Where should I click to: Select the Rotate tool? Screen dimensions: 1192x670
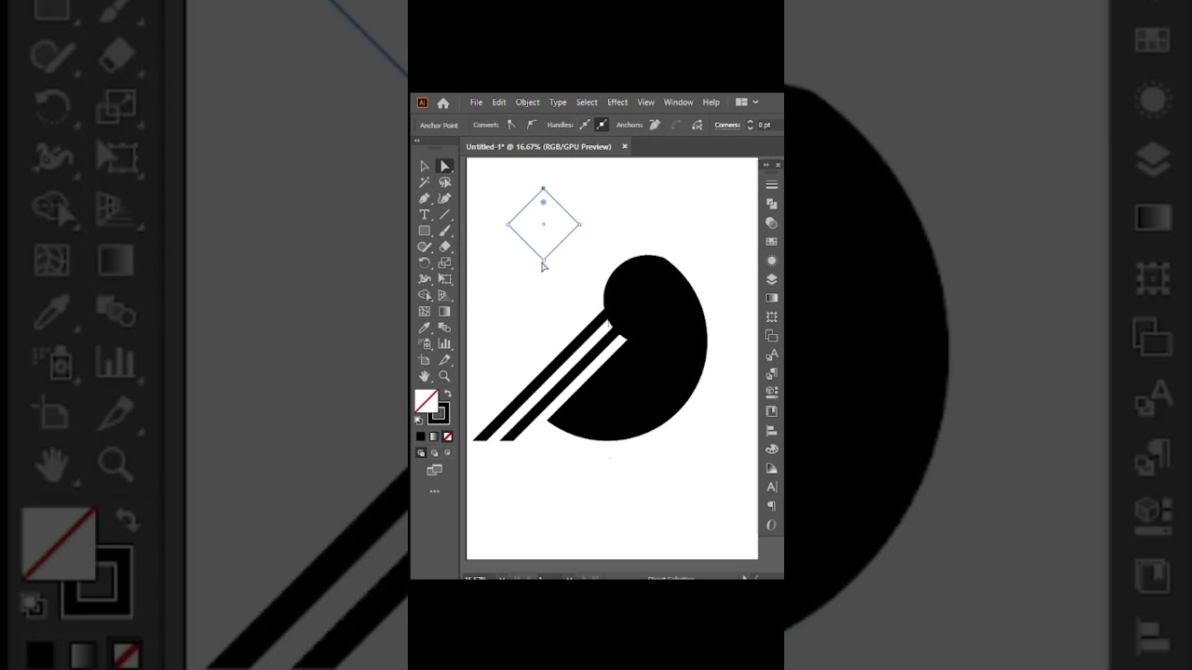[425, 262]
